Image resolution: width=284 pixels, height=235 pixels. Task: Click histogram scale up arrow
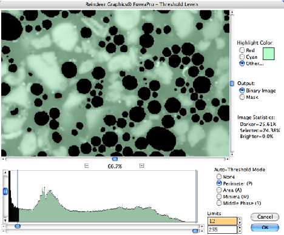pos(5,173)
